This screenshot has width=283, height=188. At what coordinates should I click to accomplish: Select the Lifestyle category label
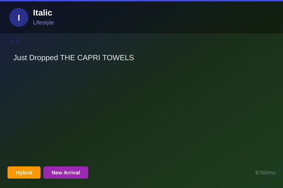pyautogui.click(x=43, y=23)
